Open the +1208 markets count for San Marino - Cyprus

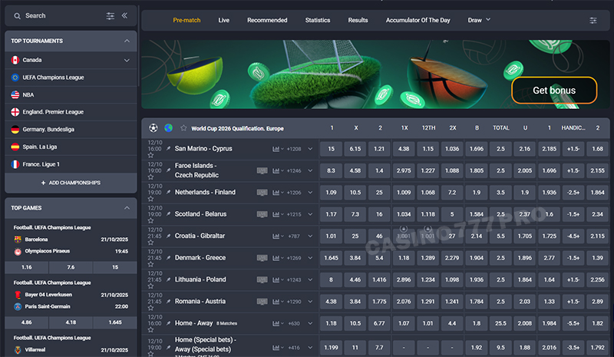(294, 149)
